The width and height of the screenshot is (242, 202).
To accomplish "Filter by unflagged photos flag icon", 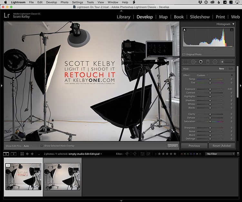I will pos(131,154).
